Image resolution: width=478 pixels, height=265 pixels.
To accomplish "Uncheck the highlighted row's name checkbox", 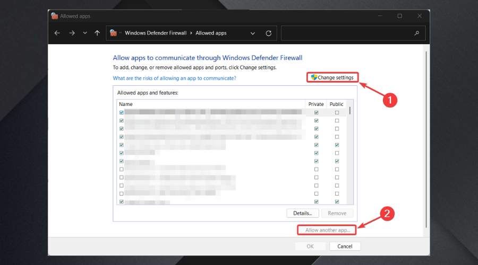I will click(122, 112).
